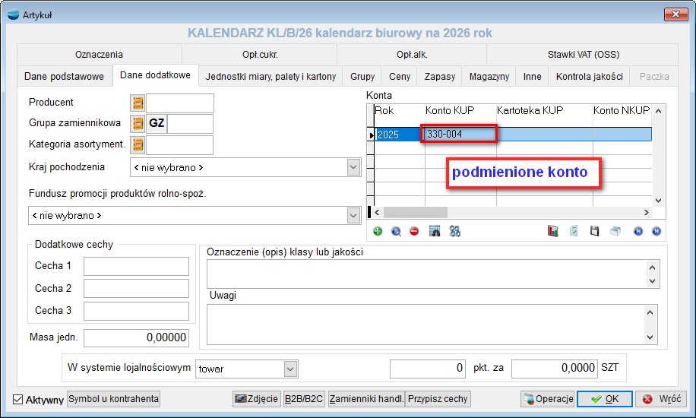Click the green add account icon
The image size is (696, 418).
click(378, 231)
